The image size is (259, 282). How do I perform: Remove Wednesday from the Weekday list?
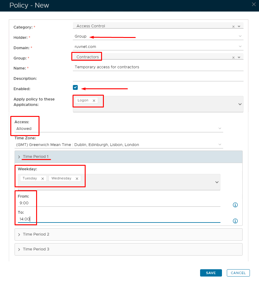(77, 178)
